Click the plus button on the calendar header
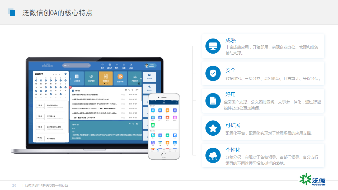The image size is (338, 190). (x=65, y=74)
